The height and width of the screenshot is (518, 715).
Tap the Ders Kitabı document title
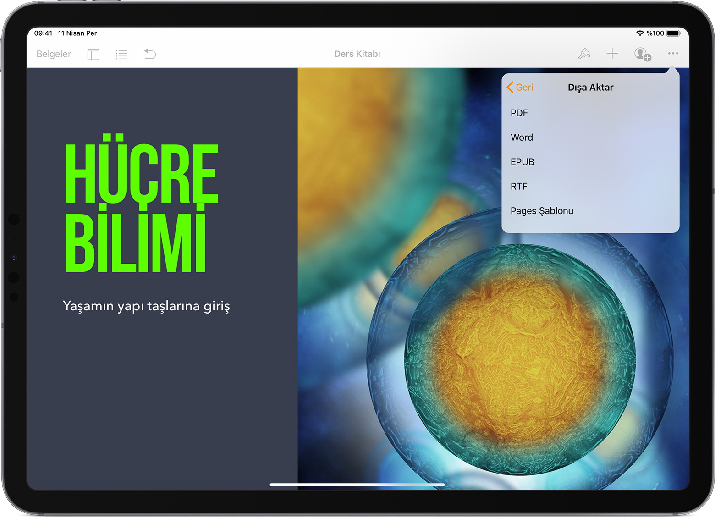pyautogui.click(x=357, y=54)
